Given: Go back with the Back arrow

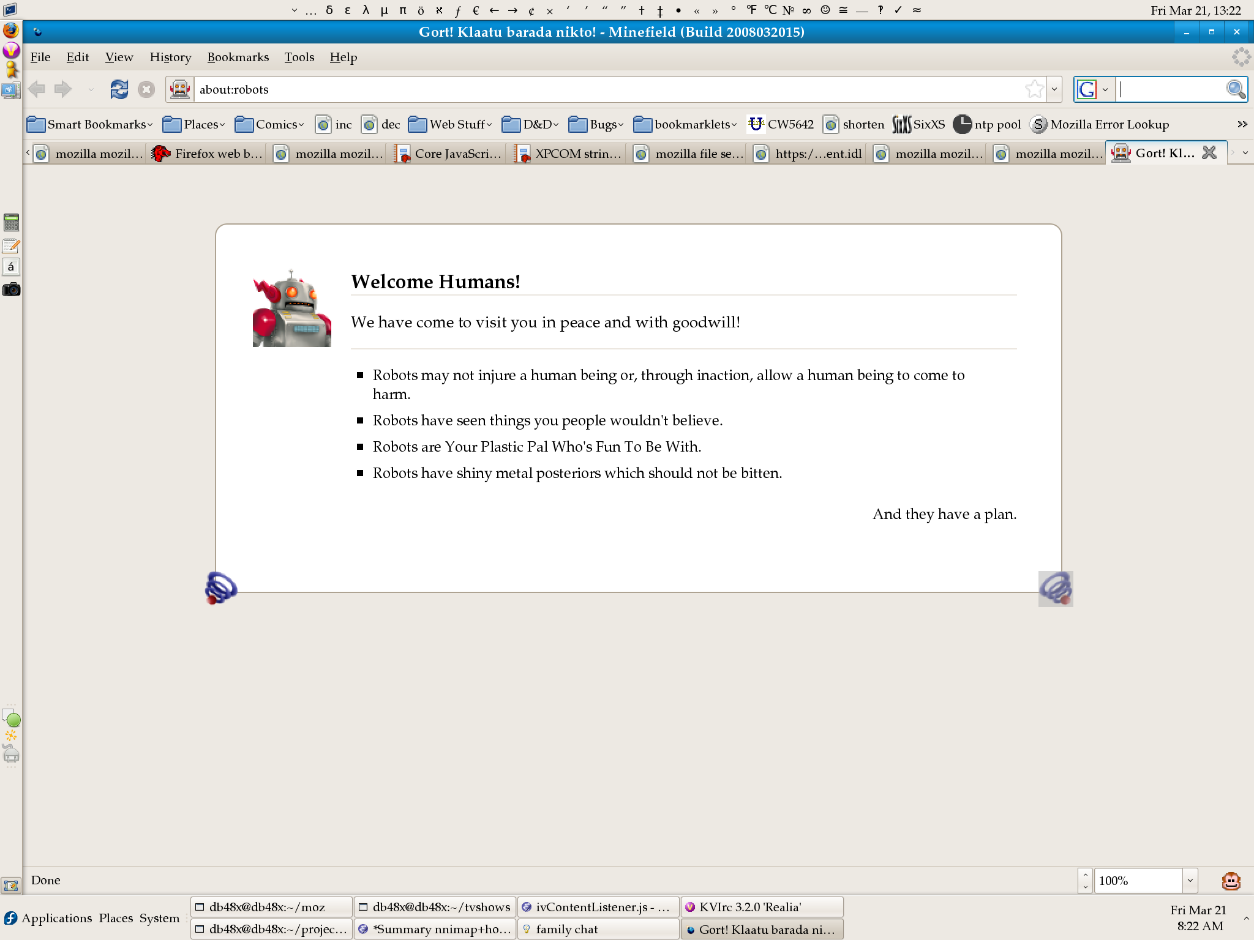Looking at the screenshot, I should coord(37,89).
